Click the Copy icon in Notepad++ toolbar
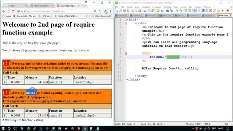Viewport: 233px width, 131px height. coord(149,11)
